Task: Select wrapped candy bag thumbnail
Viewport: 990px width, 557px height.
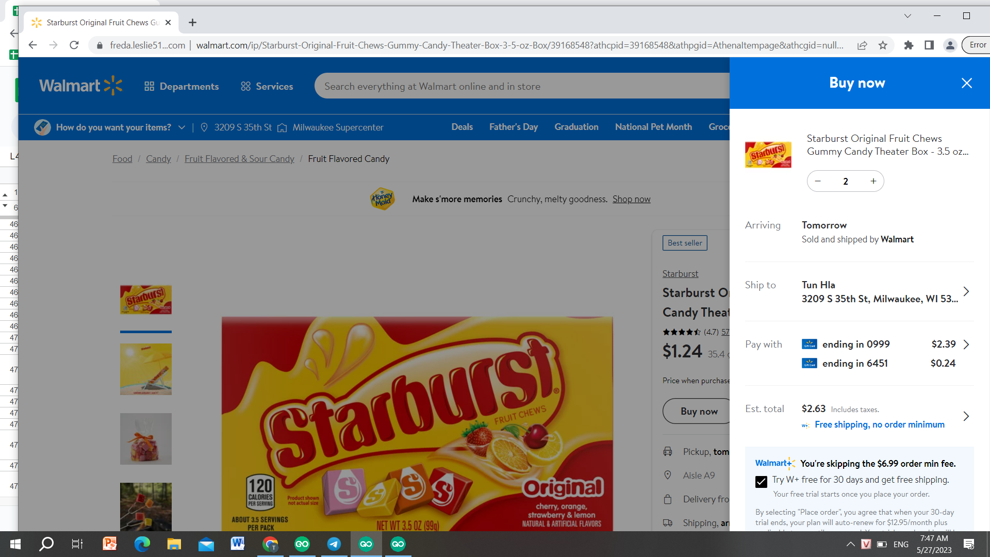Action: pos(146,439)
